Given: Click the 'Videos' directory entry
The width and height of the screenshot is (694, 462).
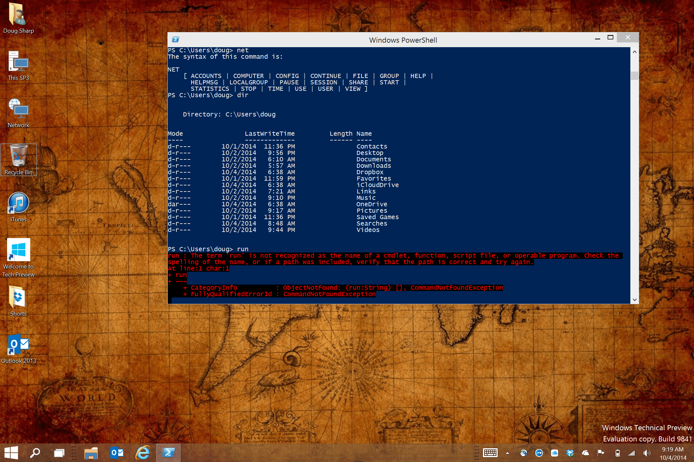Looking at the screenshot, I should coord(368,230).
